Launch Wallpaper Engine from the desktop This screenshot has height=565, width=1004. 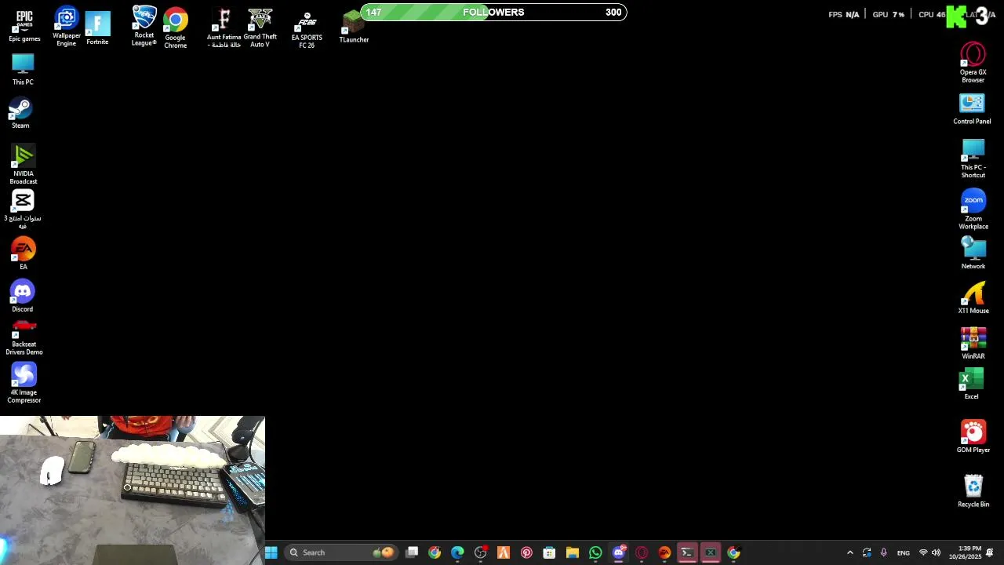67,27
